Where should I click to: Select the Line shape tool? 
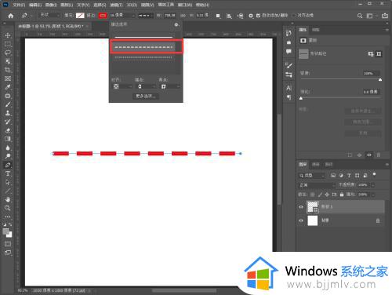point(8,191)
